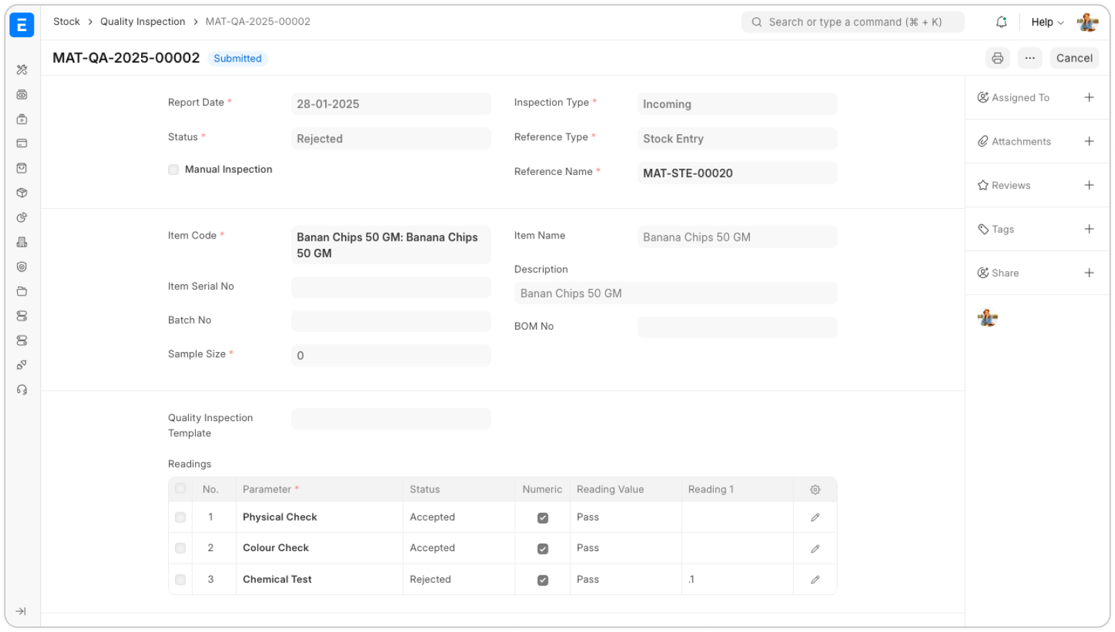1115x632 pixels.
Task: Add a tag with the plus
Action: click(x=1089, y=229)
